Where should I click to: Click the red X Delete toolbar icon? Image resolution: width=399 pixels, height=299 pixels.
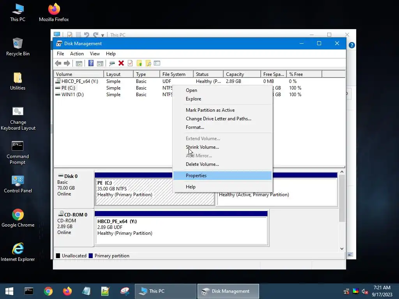click(x=121, y=63)
